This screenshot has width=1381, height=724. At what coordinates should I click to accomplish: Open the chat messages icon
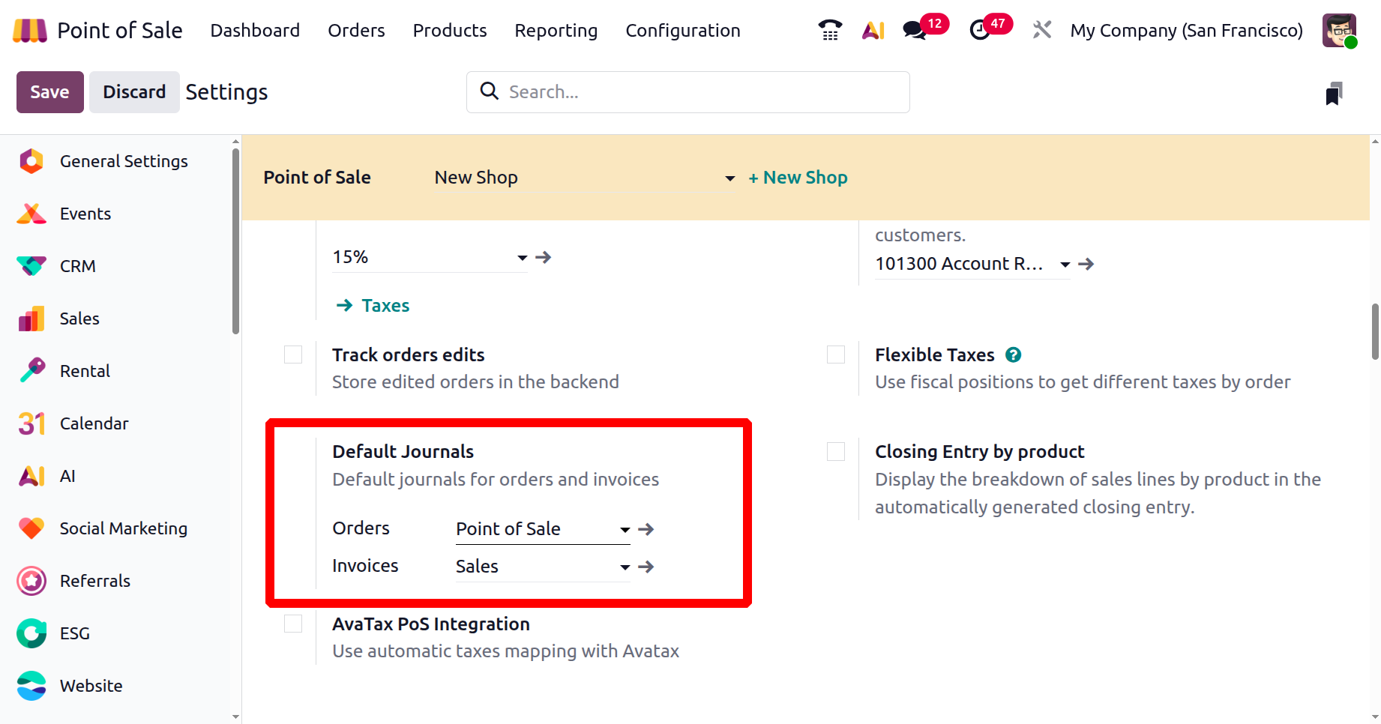tap(915, 30)
